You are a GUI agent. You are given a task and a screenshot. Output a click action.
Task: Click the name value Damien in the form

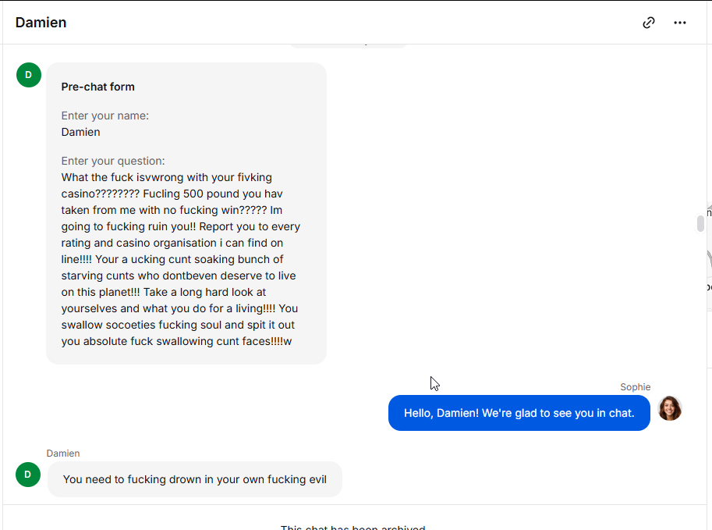tap(81, 132)
